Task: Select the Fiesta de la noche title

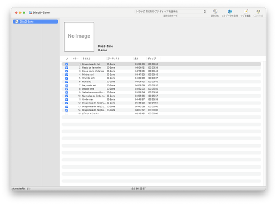Action: tap(91, 67)
